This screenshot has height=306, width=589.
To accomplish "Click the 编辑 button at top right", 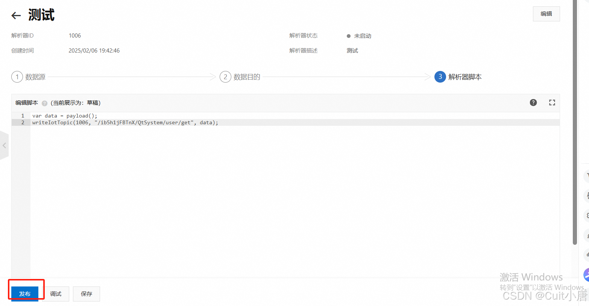I will 546,14.
